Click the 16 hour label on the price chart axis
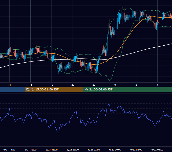 [x=31, y=85]
